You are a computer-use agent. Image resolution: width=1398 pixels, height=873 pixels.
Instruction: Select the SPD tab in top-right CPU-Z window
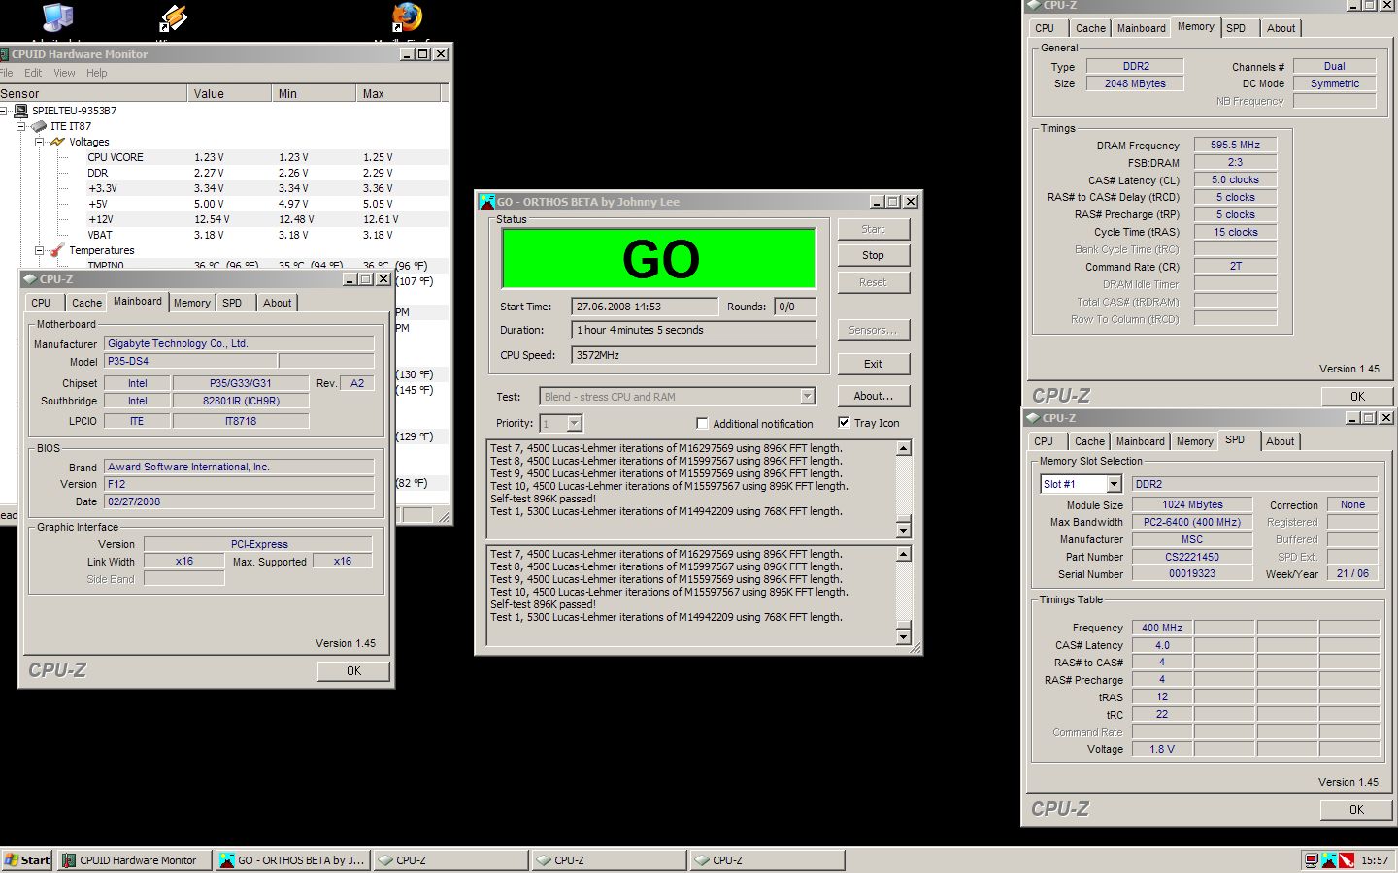click(x=1235, y=28)
